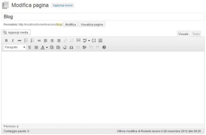Switch to the Testo editor tab
This screenshot has width=206, height=135.
[196, 34]
